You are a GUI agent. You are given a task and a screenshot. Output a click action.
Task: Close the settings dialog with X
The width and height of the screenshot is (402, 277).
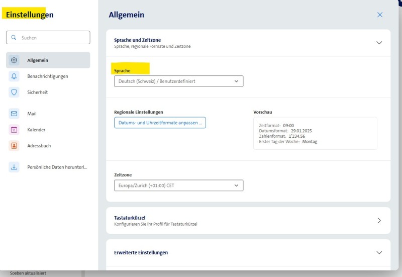[x=380, y=15]
